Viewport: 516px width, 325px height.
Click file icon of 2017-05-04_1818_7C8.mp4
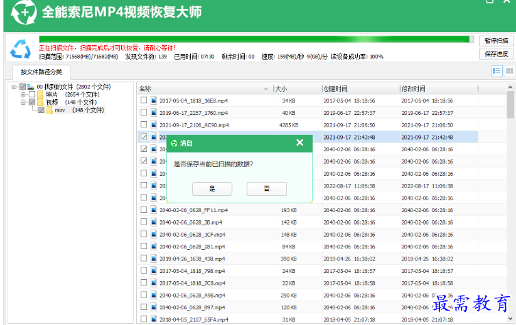[154, 283]
